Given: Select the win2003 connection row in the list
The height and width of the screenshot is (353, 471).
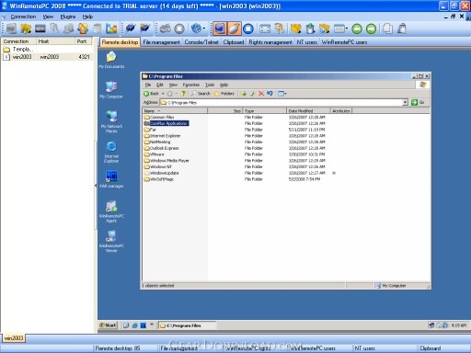Looking at the screenshot, I should [47, 57].
